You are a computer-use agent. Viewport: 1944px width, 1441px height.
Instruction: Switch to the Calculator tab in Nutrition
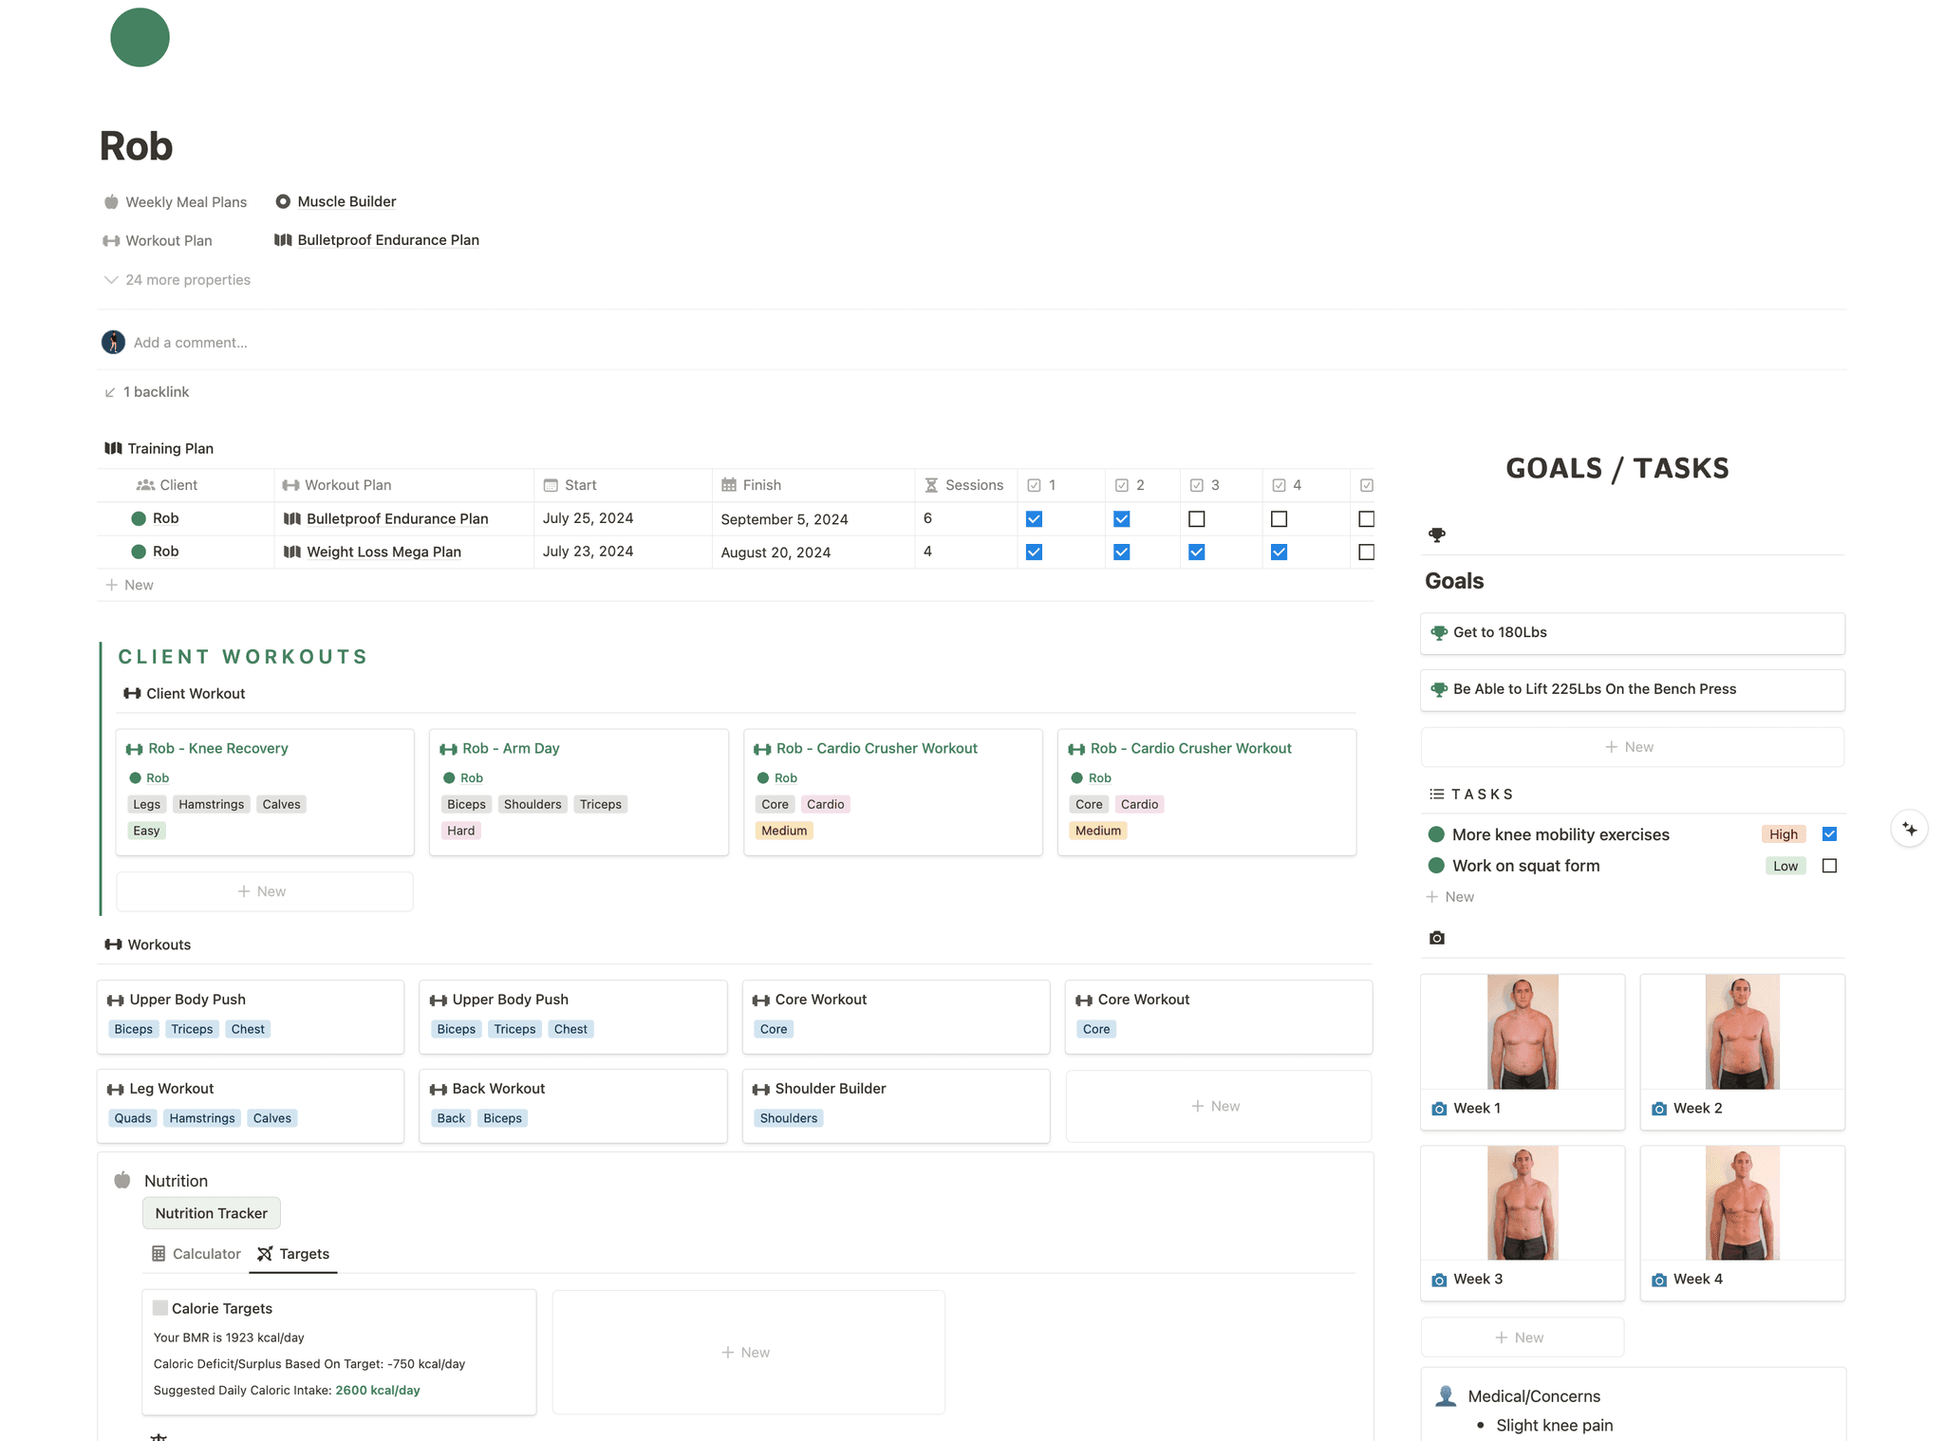[196, 1253]
